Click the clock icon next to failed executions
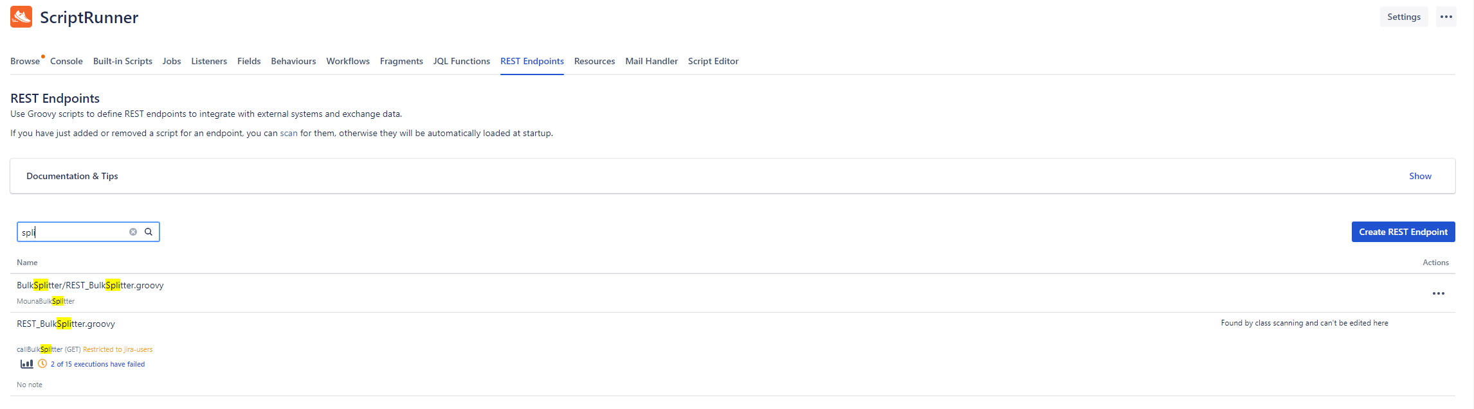Screen dimensions: 1474x409 42,364
